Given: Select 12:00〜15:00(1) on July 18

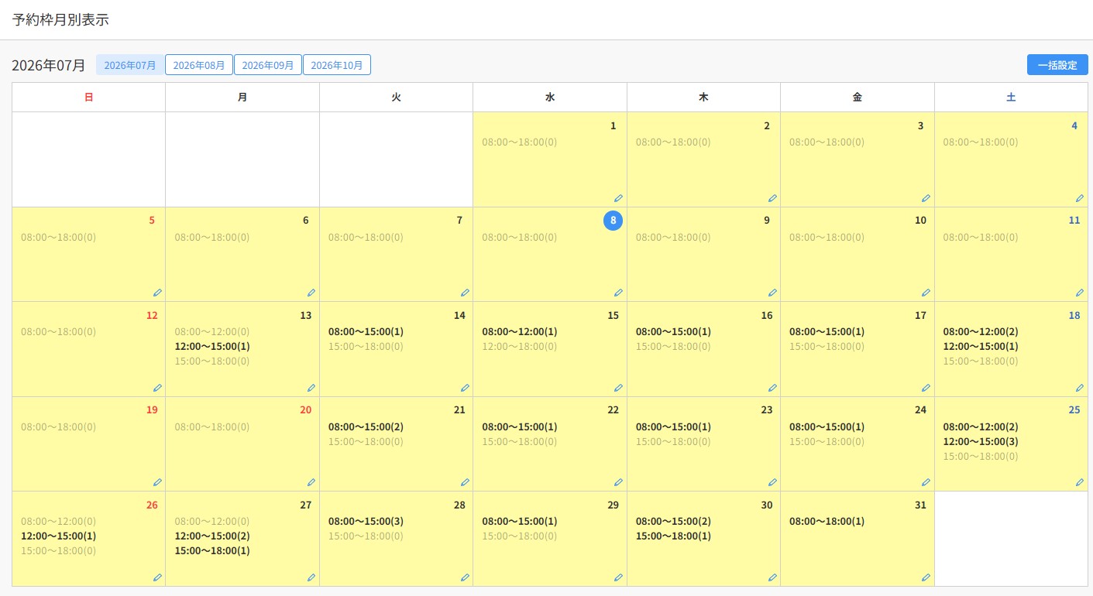Looking at the screenshot, I should click(981, 346).
